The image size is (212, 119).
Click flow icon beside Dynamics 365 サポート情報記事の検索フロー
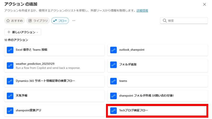[10, 81]
